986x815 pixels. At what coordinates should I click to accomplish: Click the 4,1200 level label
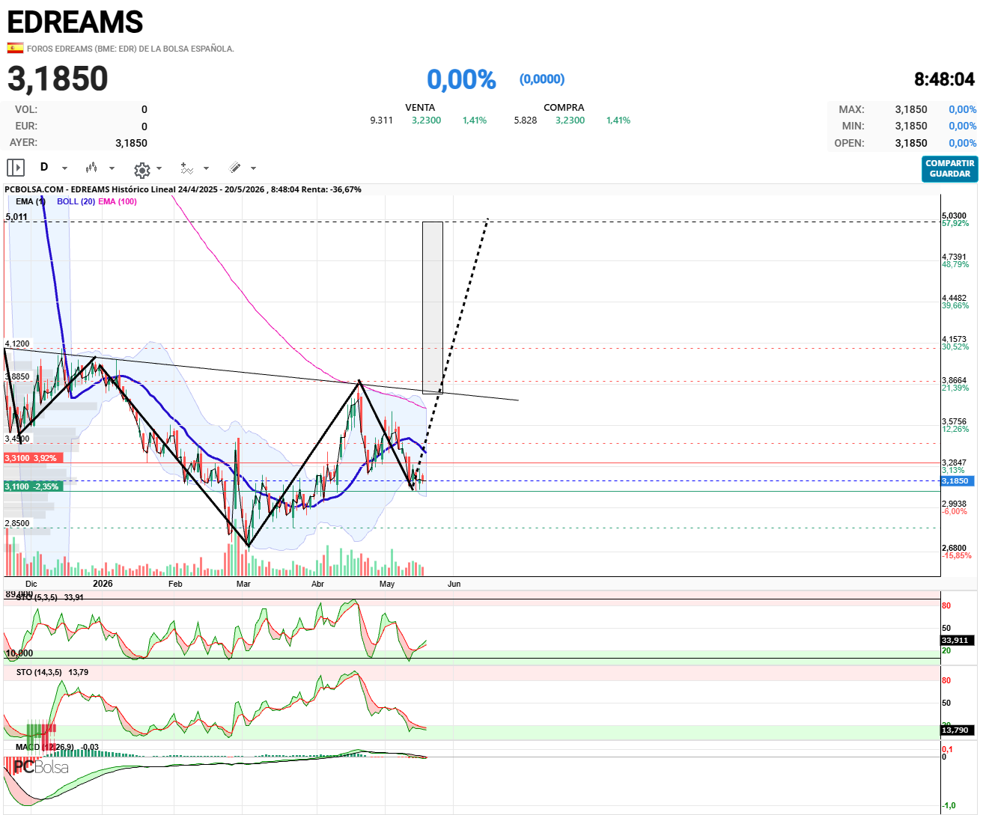point(17,344)
